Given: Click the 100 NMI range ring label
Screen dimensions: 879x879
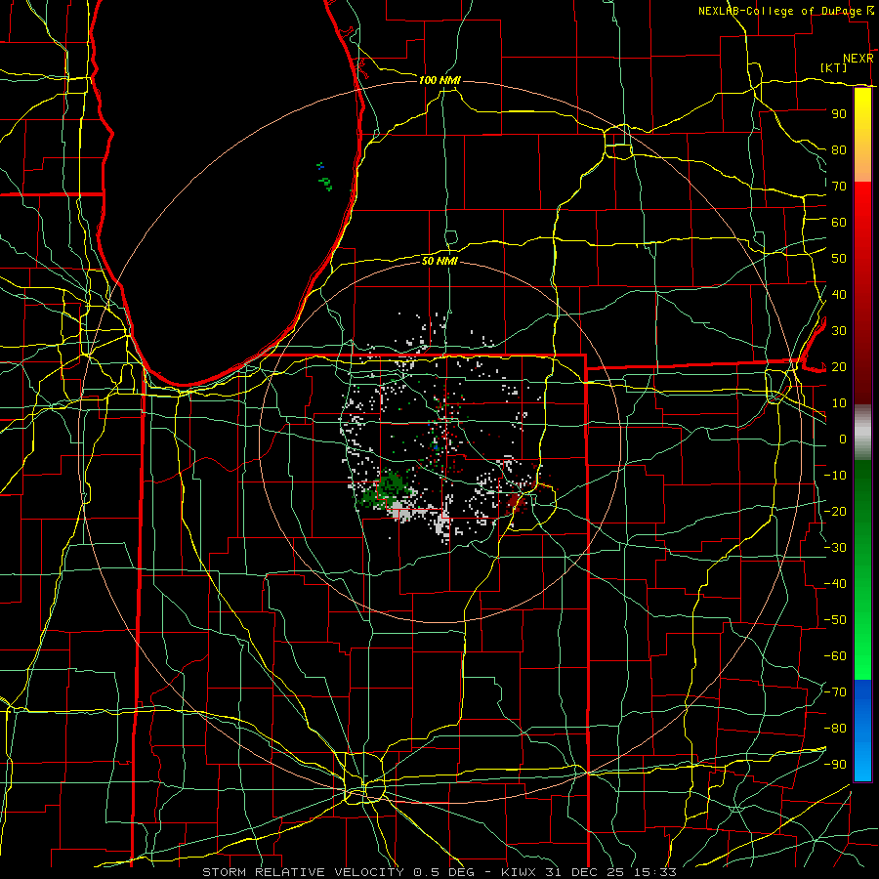Looking at the screenshot, I should pos(439,80).
